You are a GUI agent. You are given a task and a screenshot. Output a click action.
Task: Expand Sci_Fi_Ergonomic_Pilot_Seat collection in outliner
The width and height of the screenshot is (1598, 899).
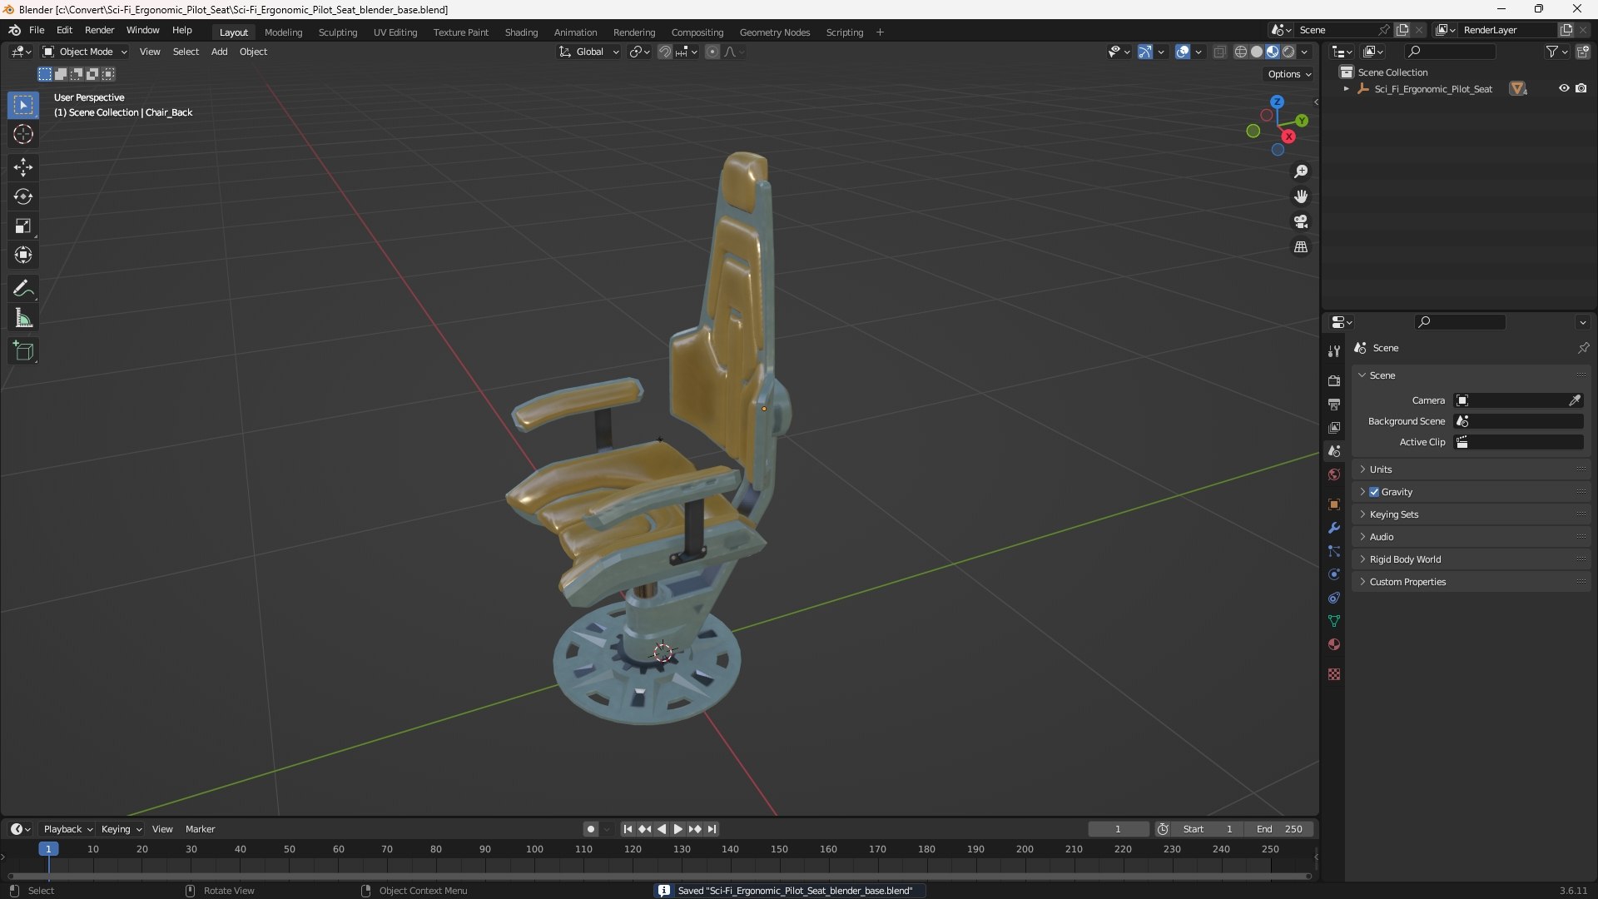tap(1346, 89)
